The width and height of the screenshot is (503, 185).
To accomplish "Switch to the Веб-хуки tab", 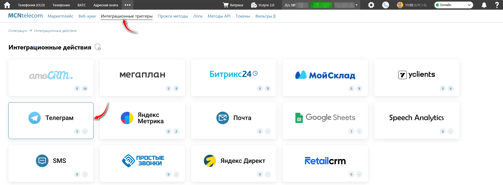I will [87, 16].
